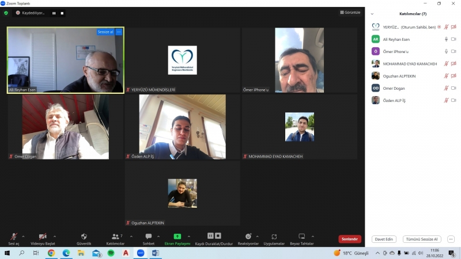The image size is (461, 259).
Task: Collapse participants panel with top-left chevron
Action: click(x=372, y=14)
